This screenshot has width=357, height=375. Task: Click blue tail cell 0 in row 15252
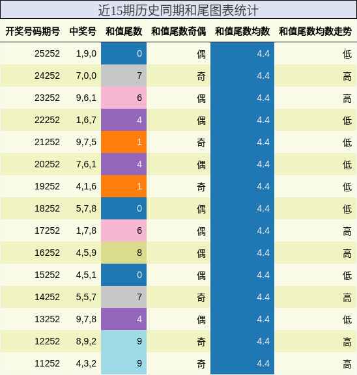[124, 275]
